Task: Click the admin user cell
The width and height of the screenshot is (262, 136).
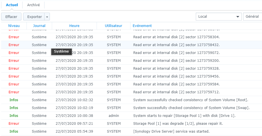Action: tap(114, 116)
